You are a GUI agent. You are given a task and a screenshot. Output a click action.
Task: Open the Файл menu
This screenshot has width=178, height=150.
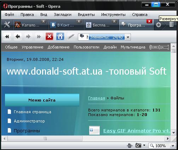pyautogui.click(x=9, y=15)
